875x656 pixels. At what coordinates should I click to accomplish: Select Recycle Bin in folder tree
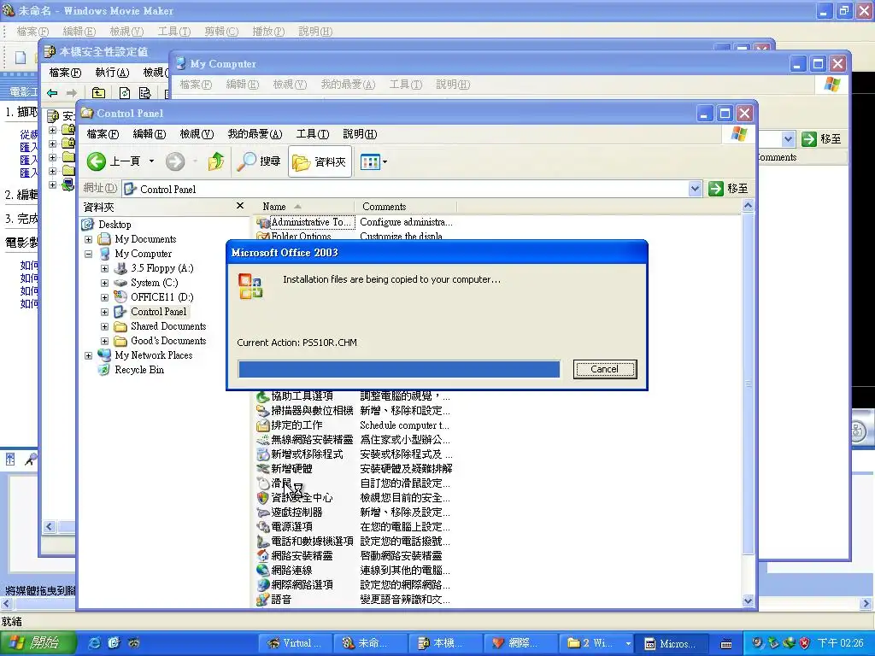tap(139, 370)
